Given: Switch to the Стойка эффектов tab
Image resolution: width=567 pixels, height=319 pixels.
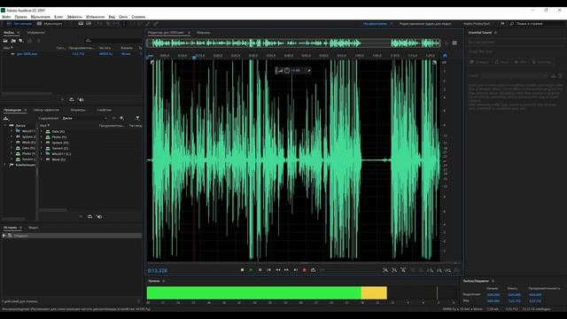Looking at the screenshot, I should [46, 110].
